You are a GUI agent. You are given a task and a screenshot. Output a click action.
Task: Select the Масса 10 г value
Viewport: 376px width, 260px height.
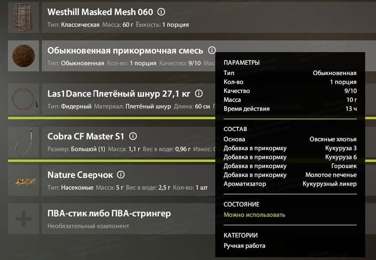coord(352,99)
